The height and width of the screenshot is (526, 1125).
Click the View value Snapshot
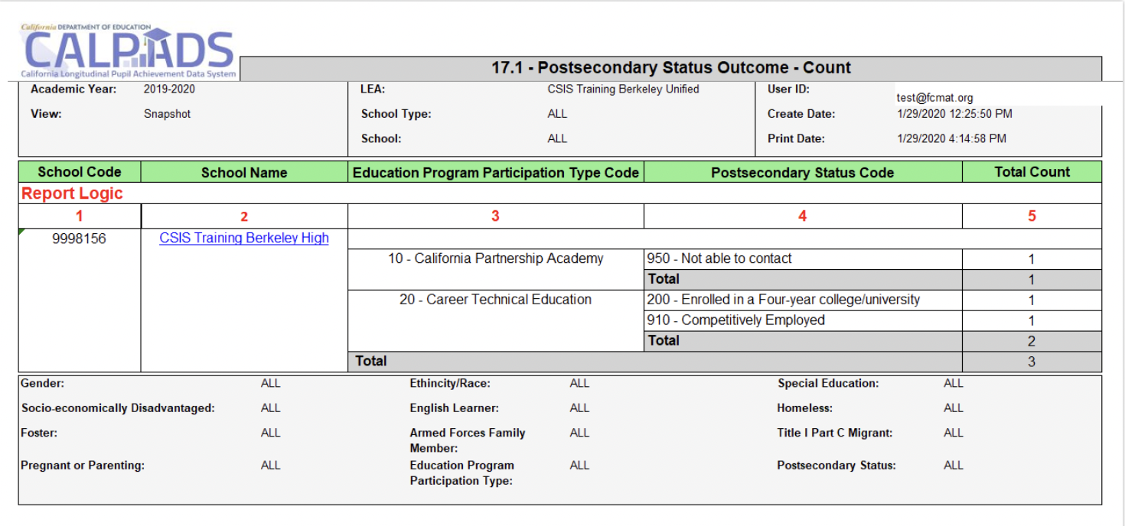(x=167, y=114)
